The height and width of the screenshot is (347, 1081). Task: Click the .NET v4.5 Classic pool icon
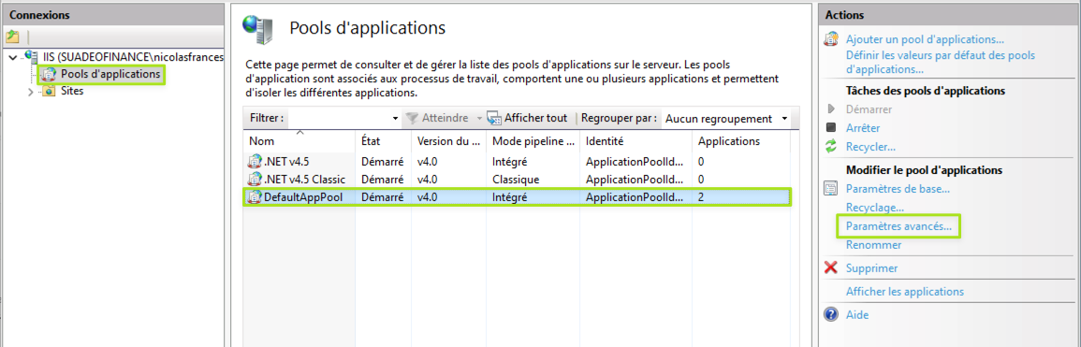pyautogui.click(x=255, y=179)
